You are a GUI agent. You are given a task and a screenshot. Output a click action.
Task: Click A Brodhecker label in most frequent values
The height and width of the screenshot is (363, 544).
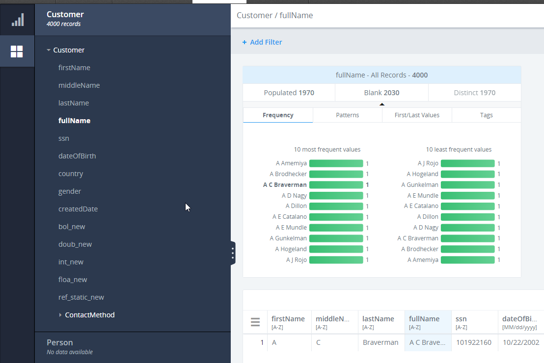[x=288, y=174]
